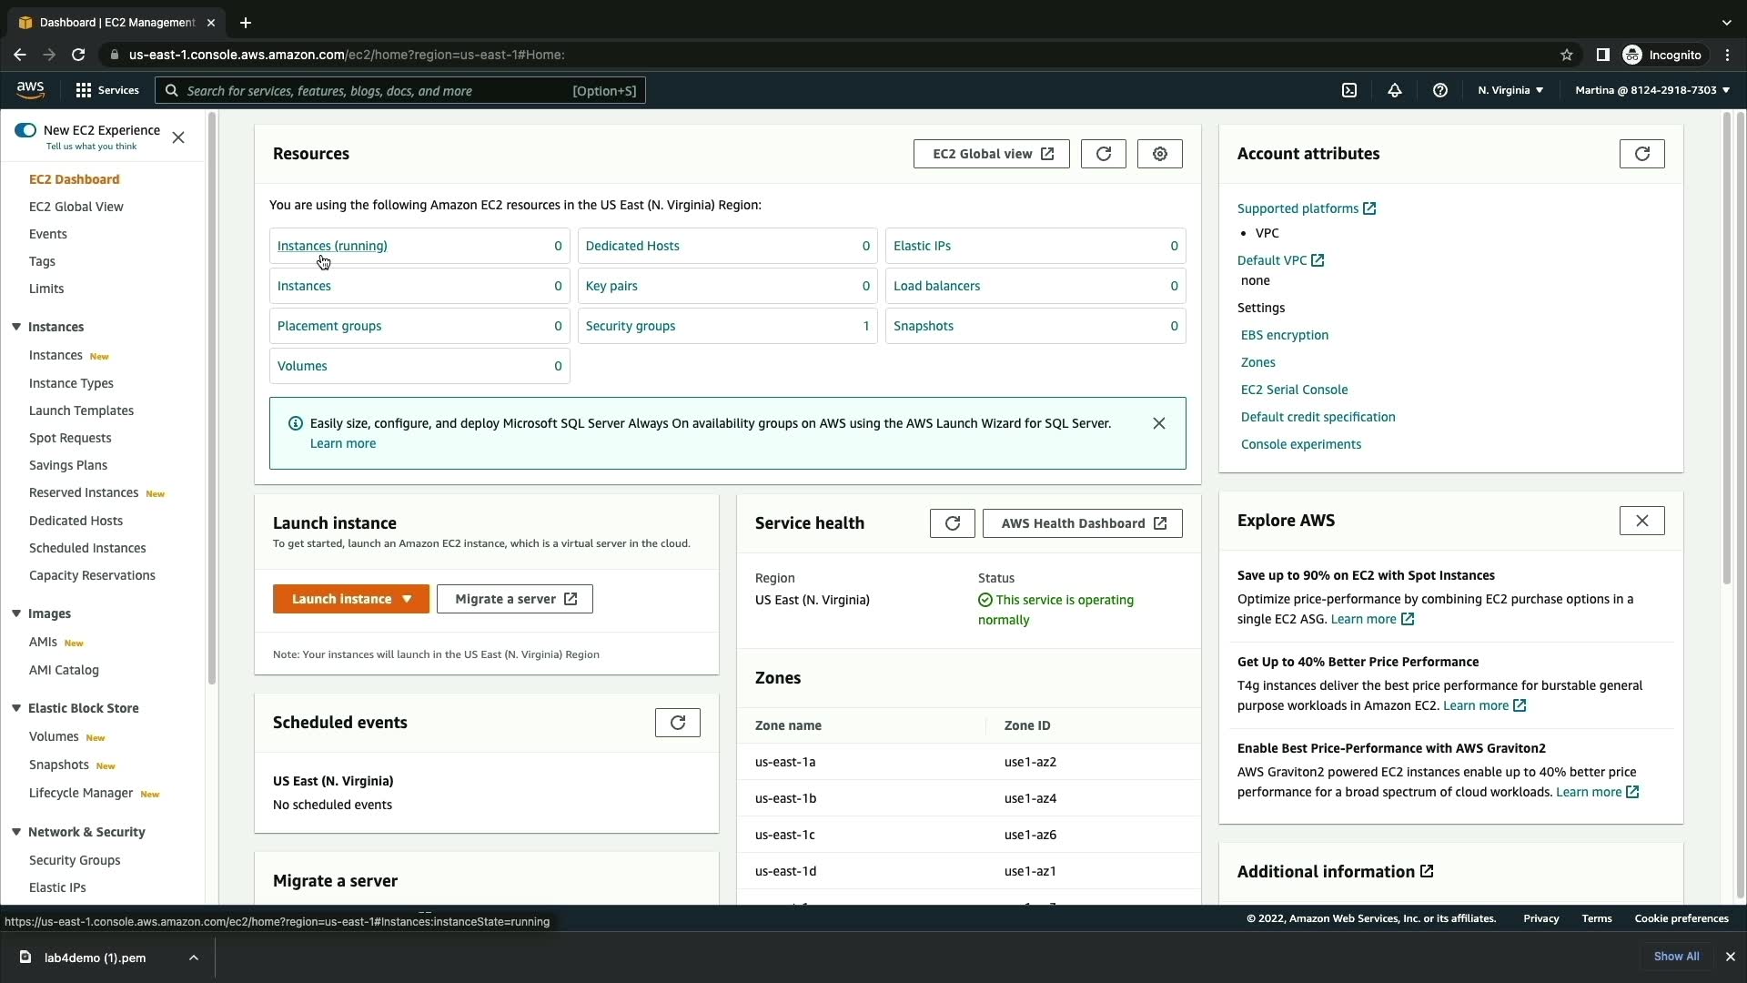This screenshot has height=983, width=1747.
Task: Click the notifications bell icon
Action: 1394,90
